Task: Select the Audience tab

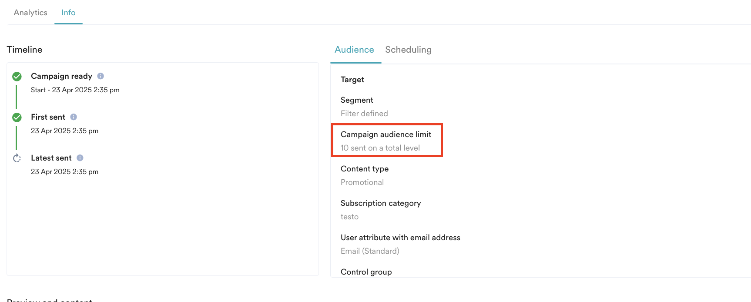Action: pyautogui.click(x=354, y=50)
